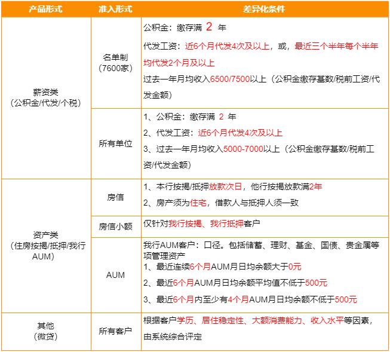Click the 产品形式 column header
This screenshot has width=390, height=352.
[46, 10]
